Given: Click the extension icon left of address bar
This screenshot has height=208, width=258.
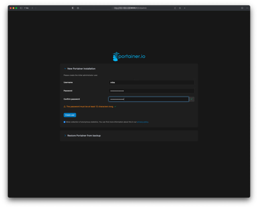Looking at the screenshot, I should (78, 8).
